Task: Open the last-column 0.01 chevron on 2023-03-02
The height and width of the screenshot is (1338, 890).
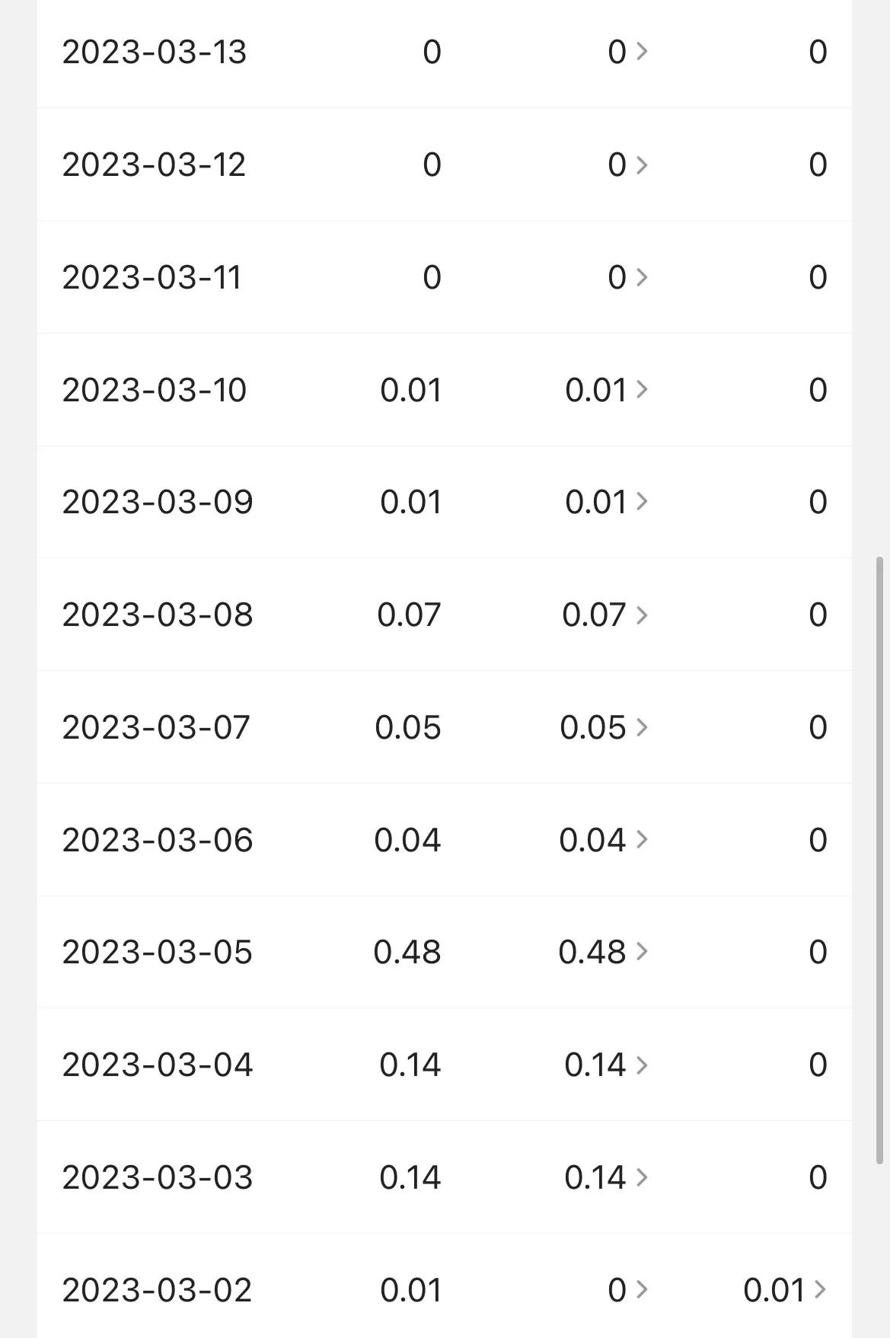Action: click(820, 1289)
